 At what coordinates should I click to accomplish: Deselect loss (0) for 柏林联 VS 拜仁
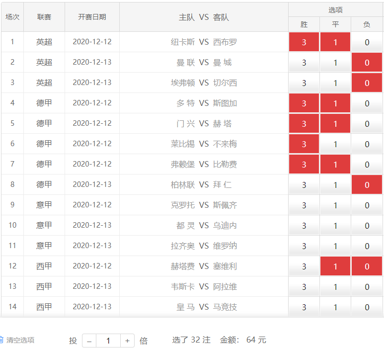point(367,185)
